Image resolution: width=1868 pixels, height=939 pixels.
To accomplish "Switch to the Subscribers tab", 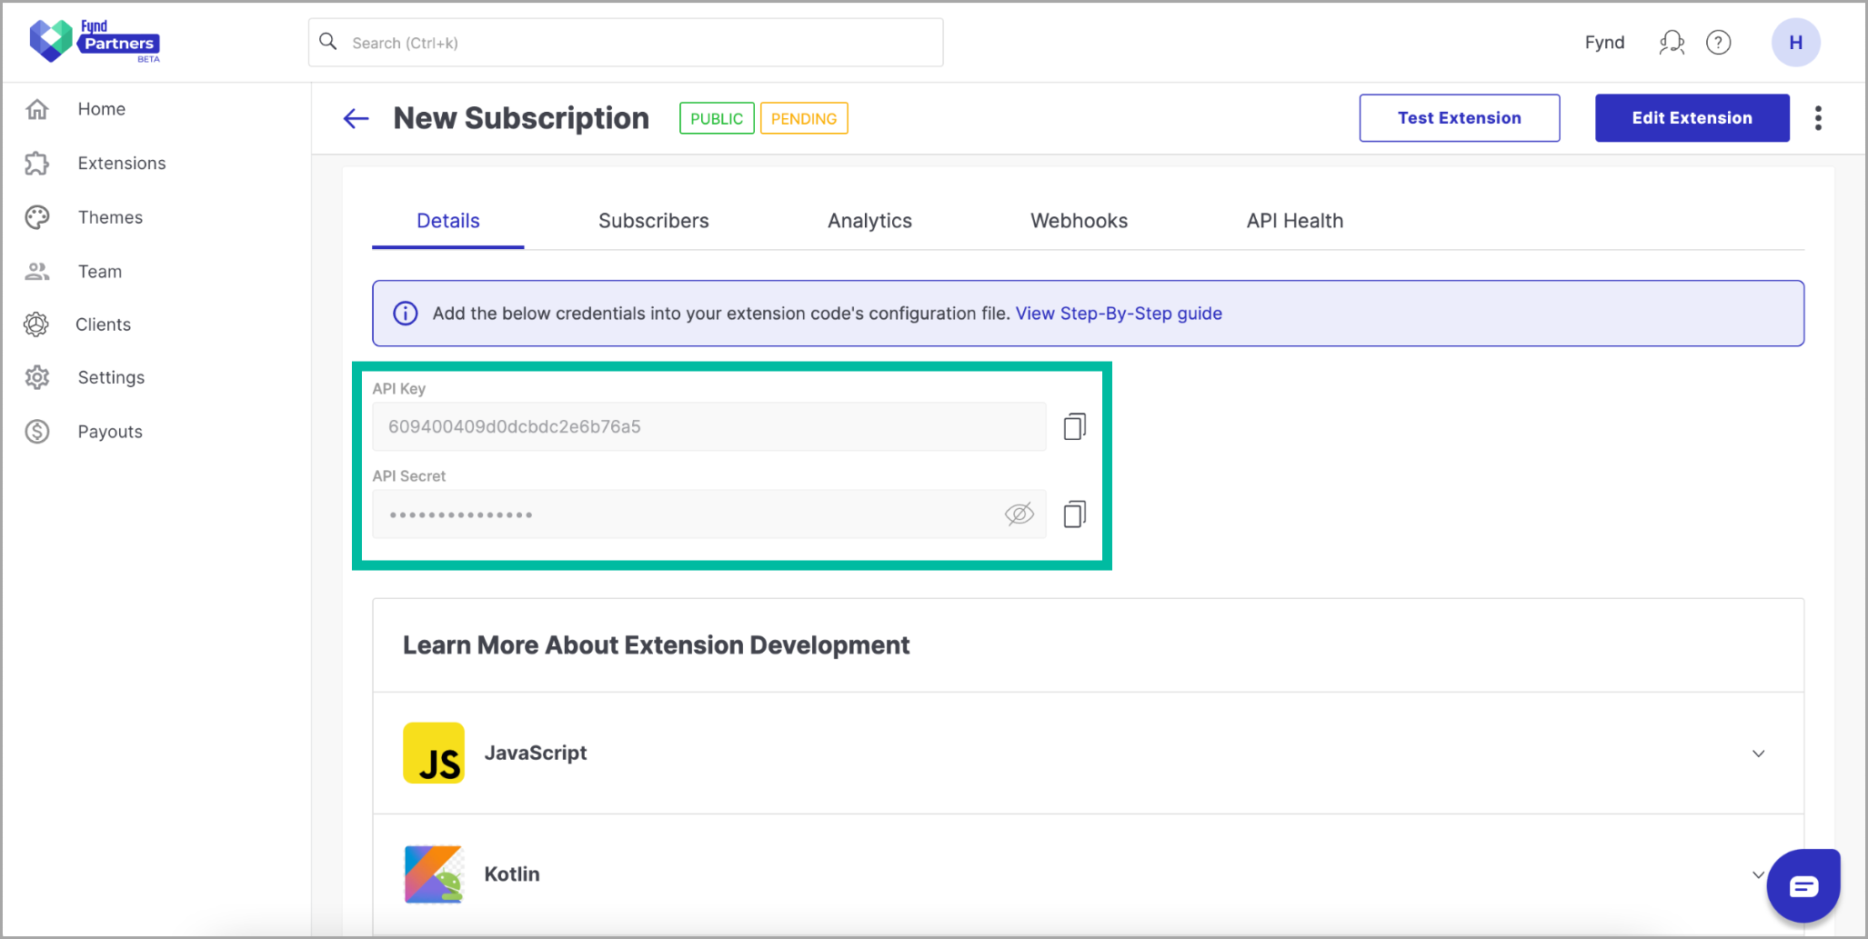I will [x=653, y=221].
